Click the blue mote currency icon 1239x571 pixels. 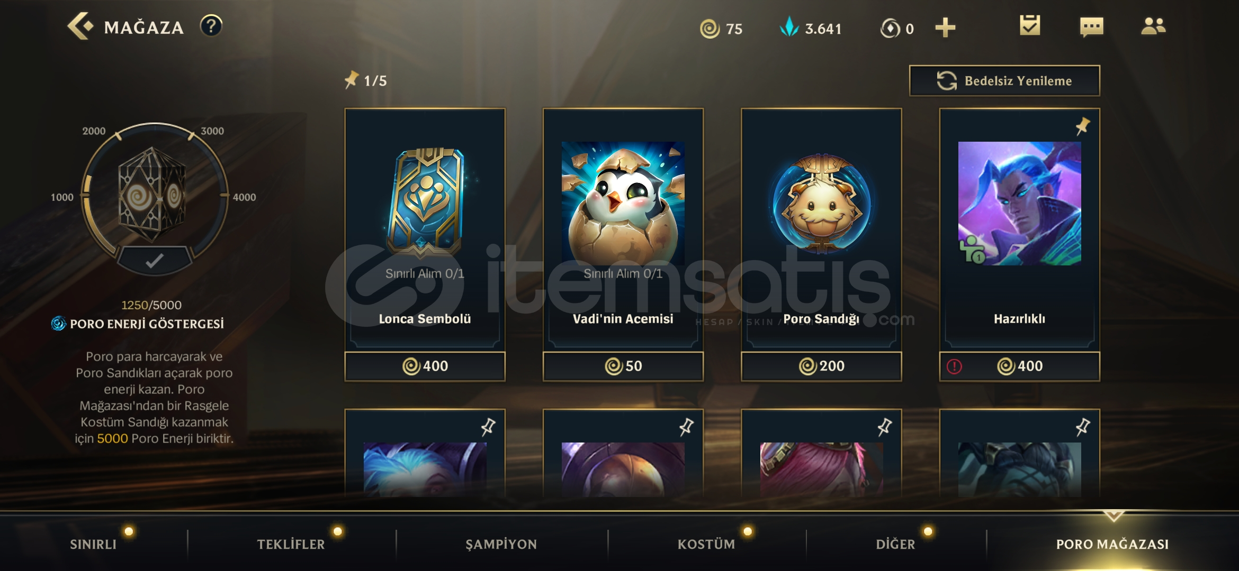[789, 26]
